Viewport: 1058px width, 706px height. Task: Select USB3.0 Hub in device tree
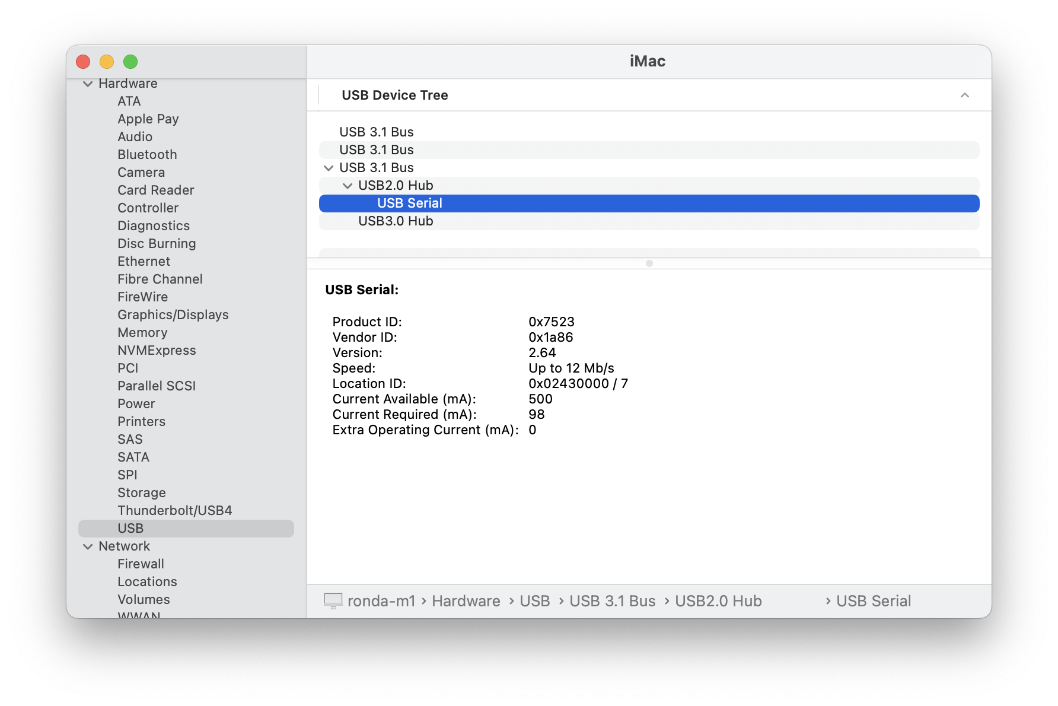coord(396,221)
